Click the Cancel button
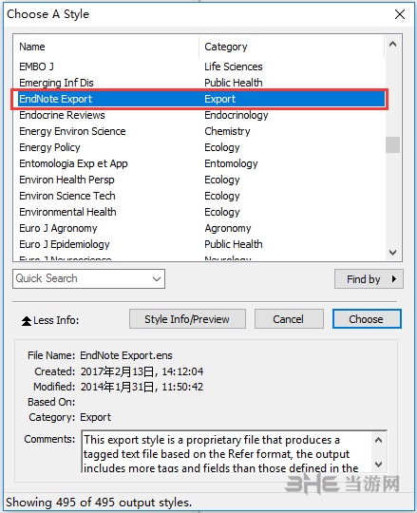Screen dimensions: 417x513 pos(289,319)
